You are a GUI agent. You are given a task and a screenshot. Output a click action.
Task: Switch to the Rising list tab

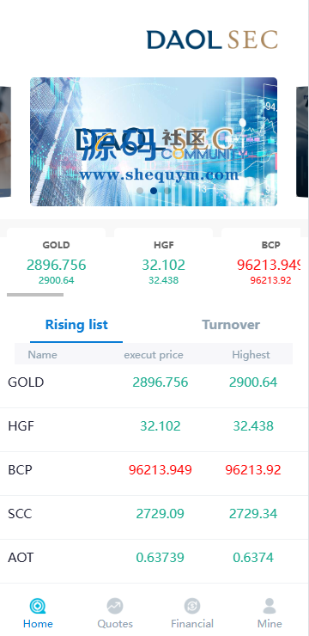[76, 325]
